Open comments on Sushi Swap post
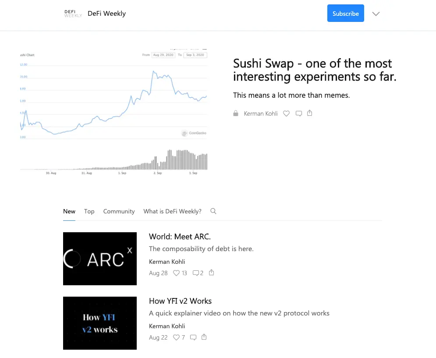 click(x=299, y=113)
